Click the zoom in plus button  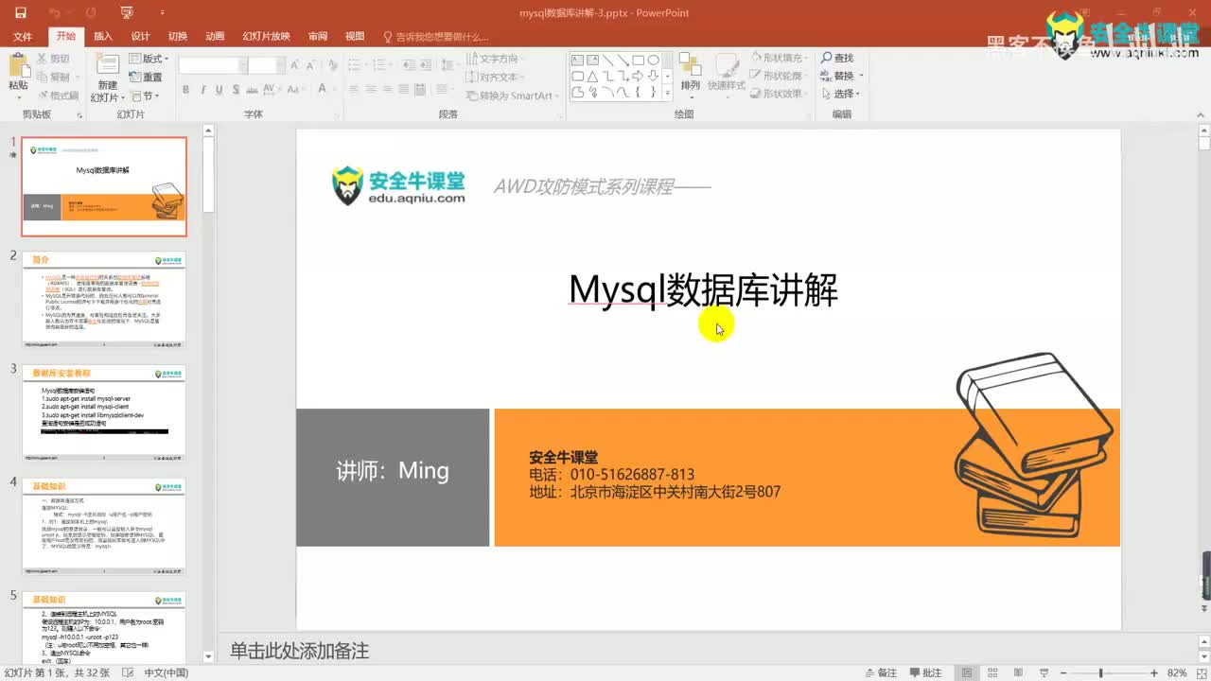click(1154, 672)
